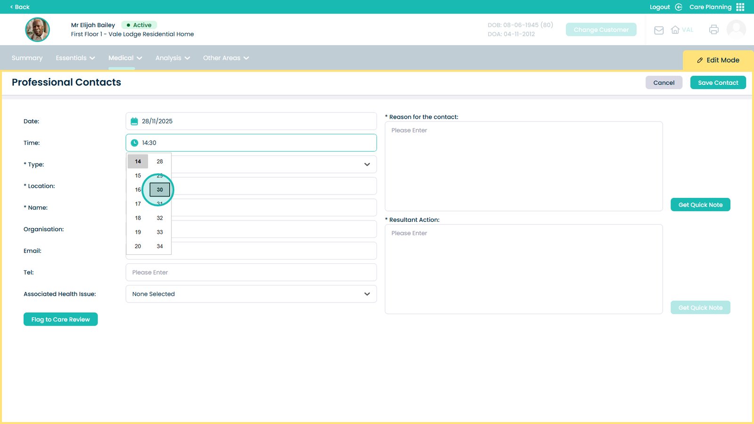Click the Logout icon
754x424 pixels.
pyautogui.click(x=679, y=7)
